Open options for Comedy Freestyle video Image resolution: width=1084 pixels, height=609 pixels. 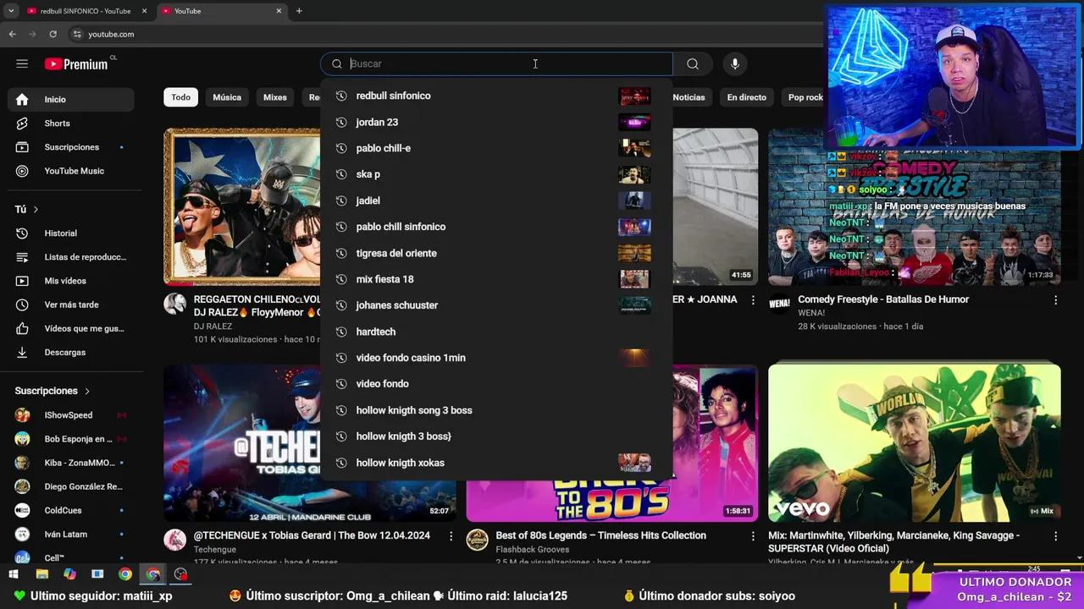coord(1055,299)
